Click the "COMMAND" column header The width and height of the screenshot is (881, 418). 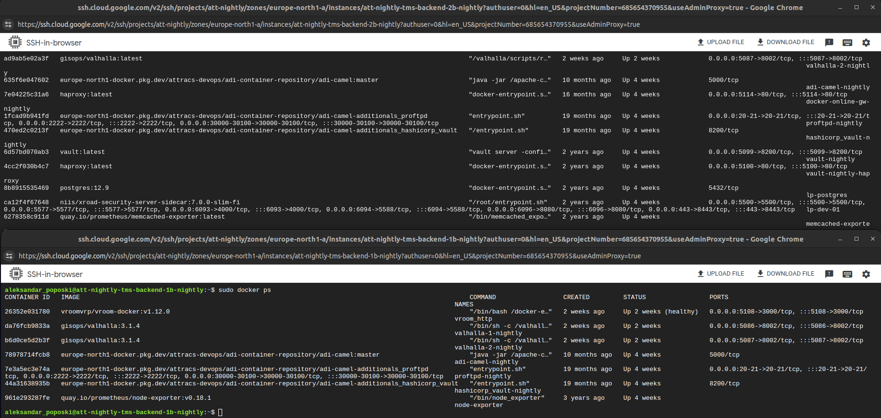tap(483, 297)
